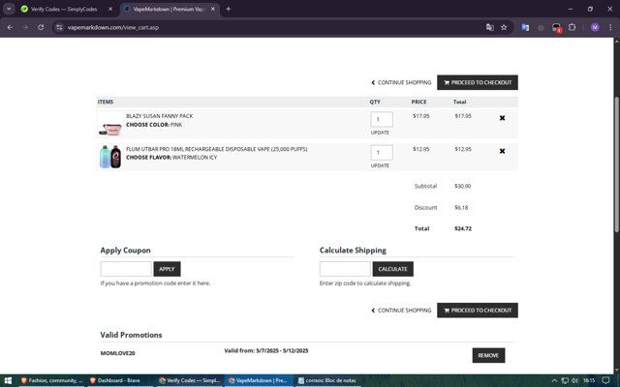Select the VapeMarkdown browser tab

pos(168,9)
